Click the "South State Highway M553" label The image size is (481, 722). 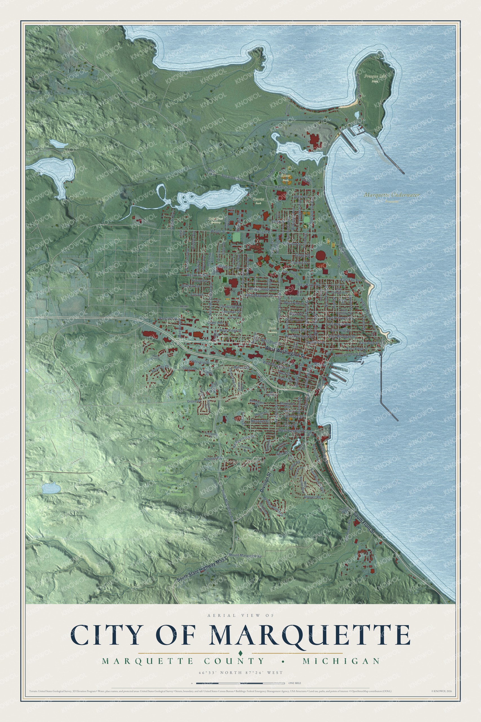tap(202, 569)
